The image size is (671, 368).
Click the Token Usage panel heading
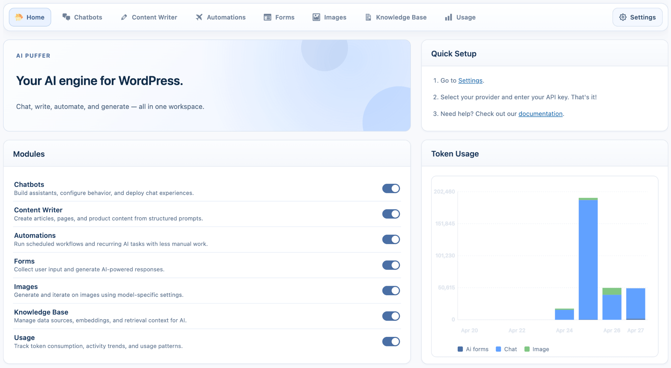(x=455, y=154)
